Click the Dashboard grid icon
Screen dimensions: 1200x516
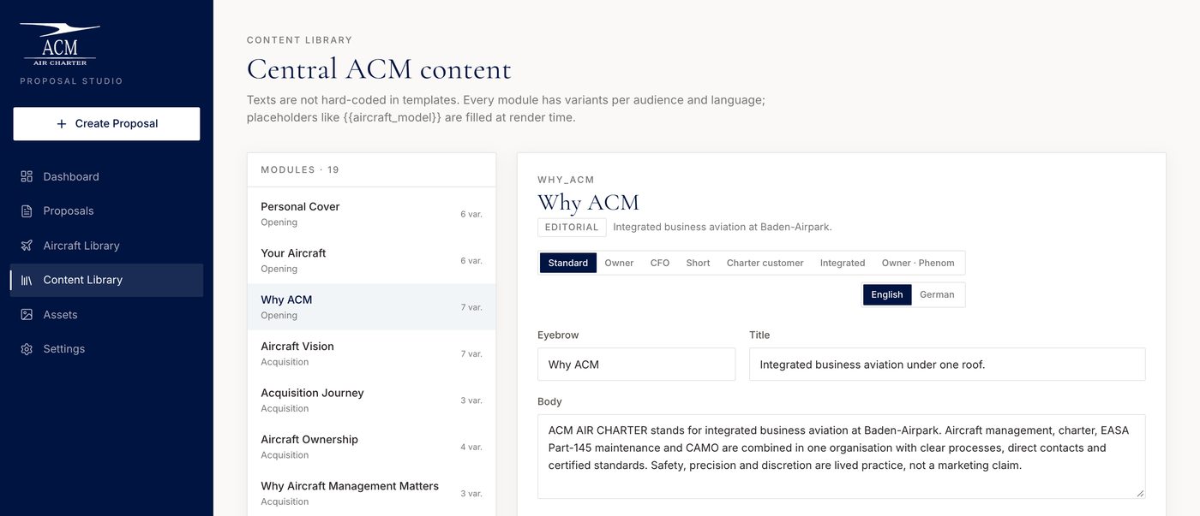[27, 176]
